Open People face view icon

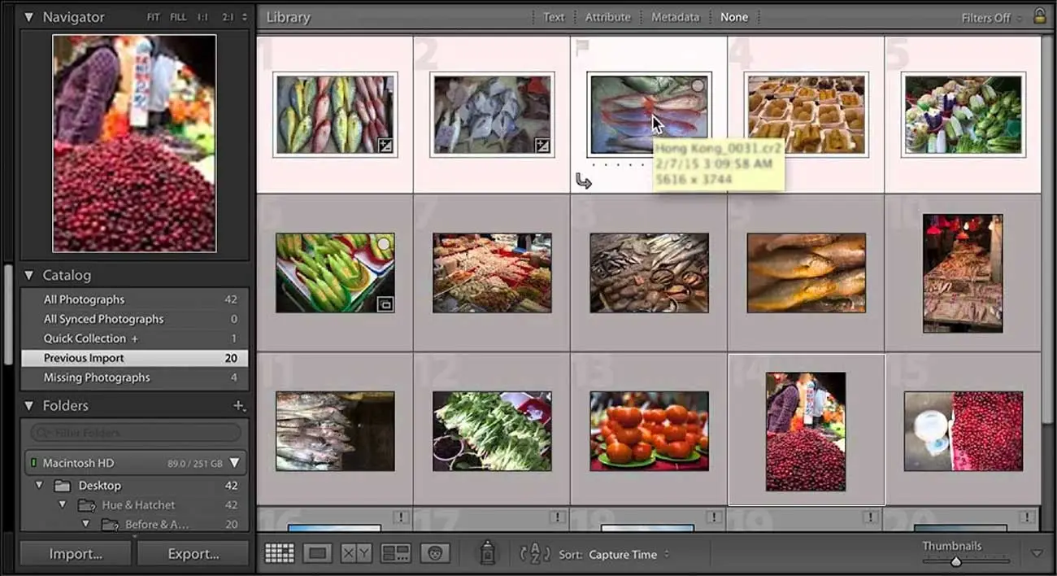(435, 553)
